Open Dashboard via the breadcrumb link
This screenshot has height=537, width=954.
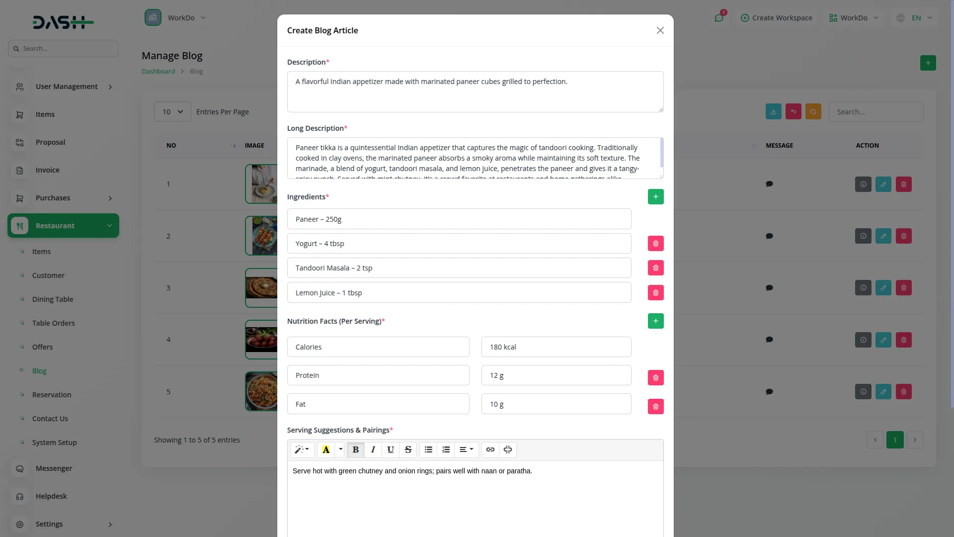[158, 71]
